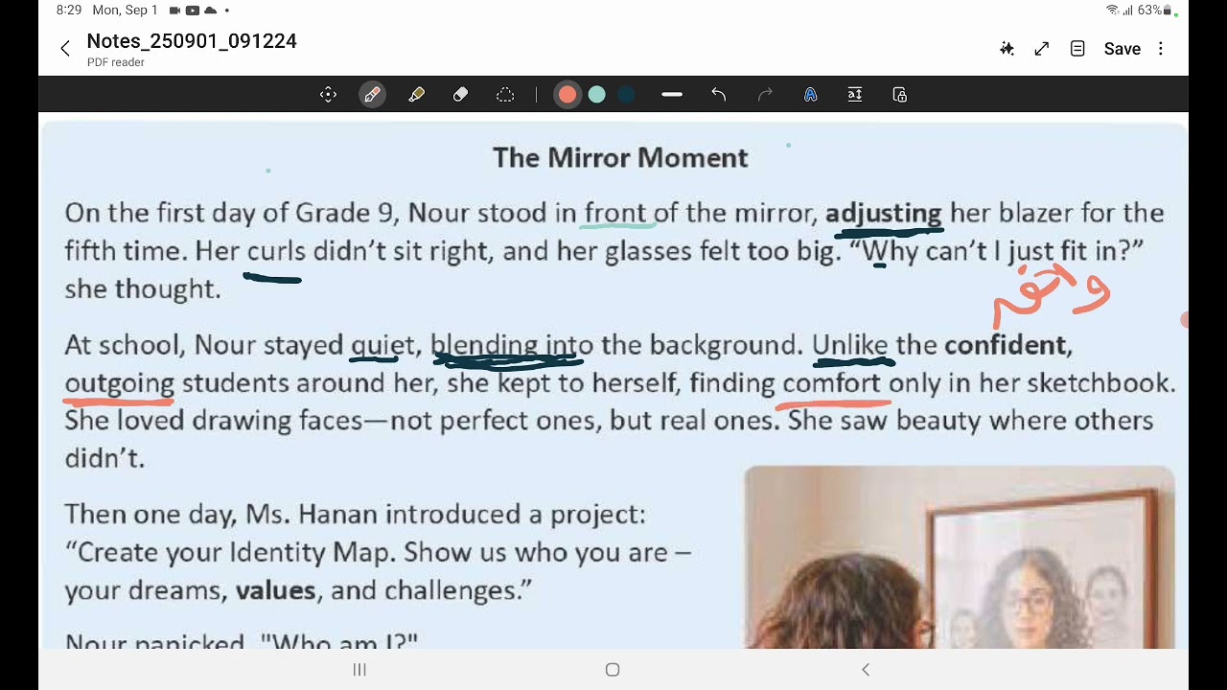The height and width of the screenshot is (690, 1227).
Task: Select the pan and move tool
Action: tap(328, 95)
